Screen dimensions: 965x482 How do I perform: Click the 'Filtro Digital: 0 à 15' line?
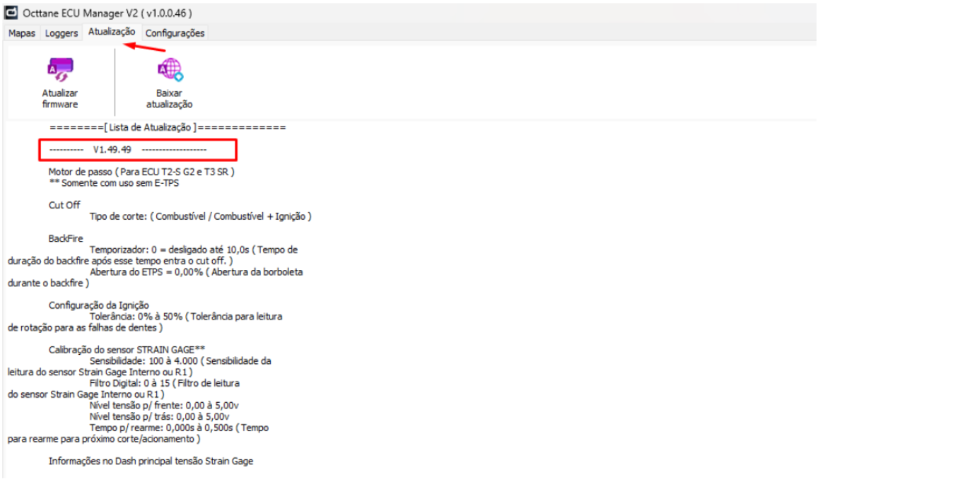(x=164, y=383)
